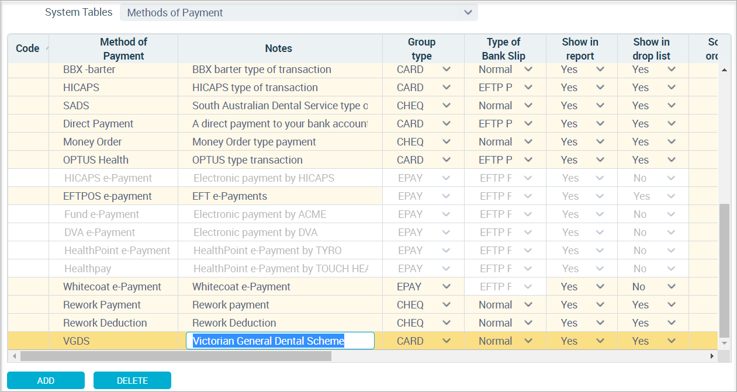Open Group type dropdown for SADS row
The height and width of the screenshot is (392, 737).
(x=447, y=105)
